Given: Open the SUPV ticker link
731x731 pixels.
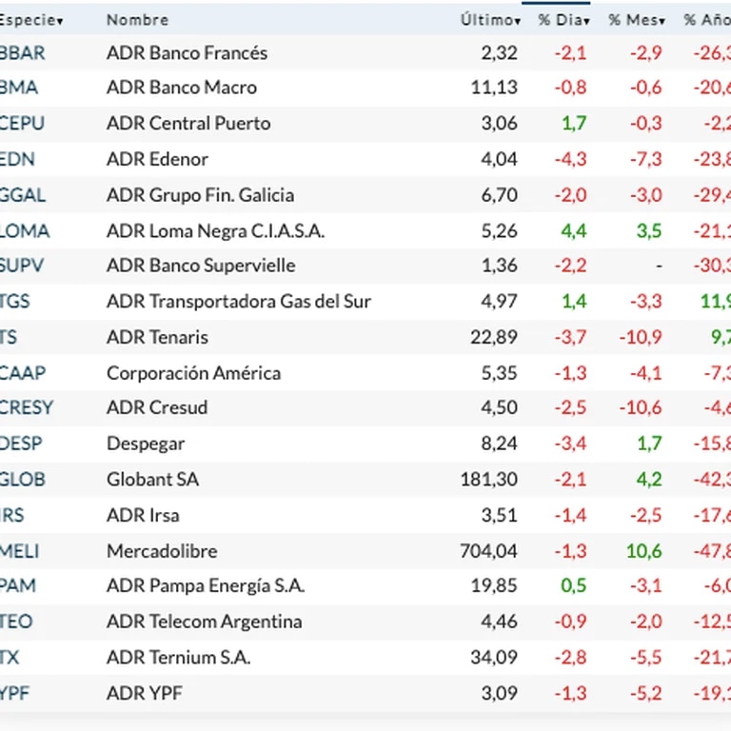Looking at the screenshot, I should 22,266.
